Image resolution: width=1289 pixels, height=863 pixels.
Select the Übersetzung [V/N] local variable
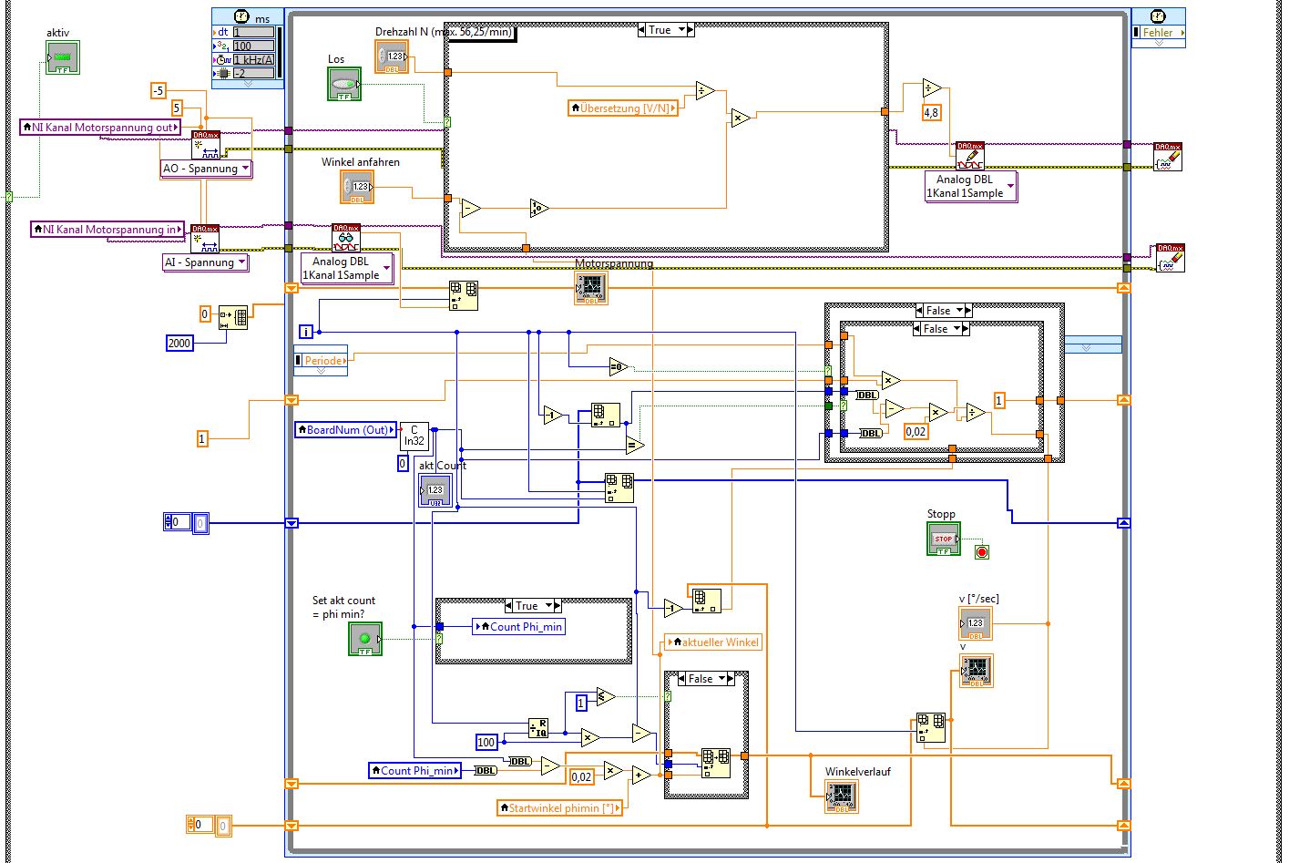tap(624, 108)
